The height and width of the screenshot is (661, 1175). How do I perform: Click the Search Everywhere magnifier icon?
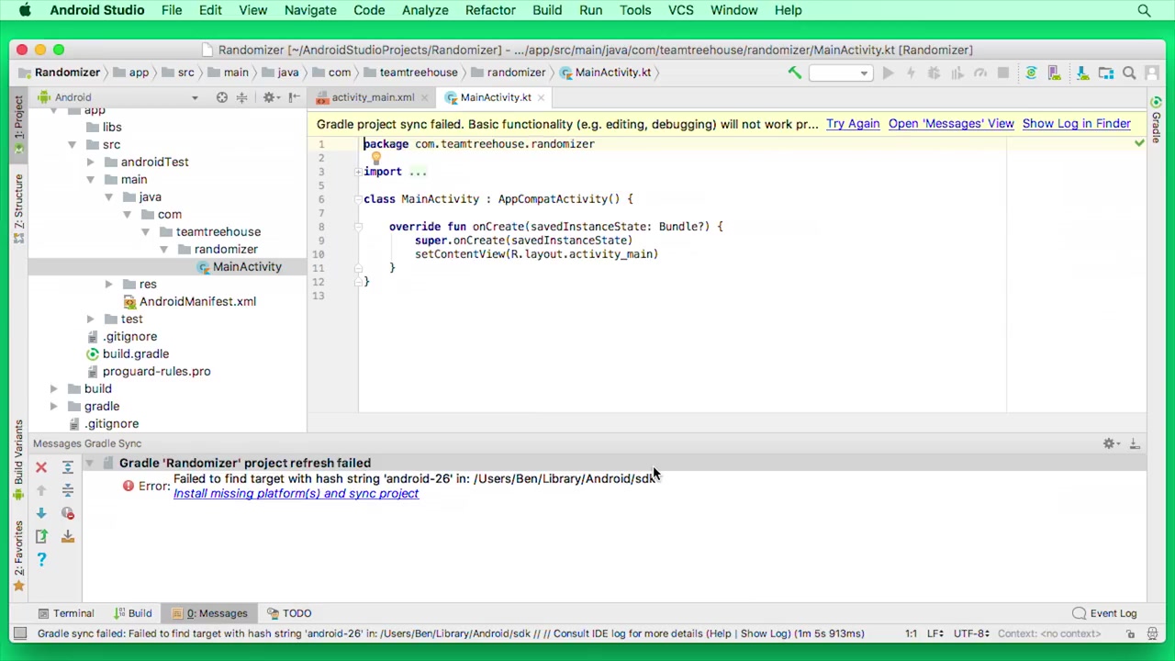point(1129,73)
